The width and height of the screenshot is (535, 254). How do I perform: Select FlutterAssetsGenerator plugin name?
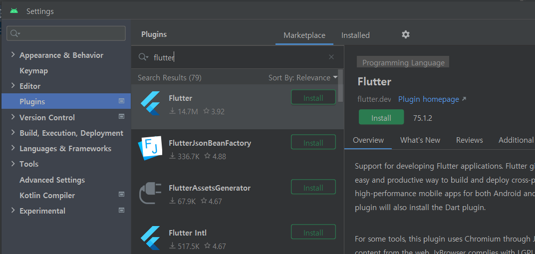pos(210,188)
